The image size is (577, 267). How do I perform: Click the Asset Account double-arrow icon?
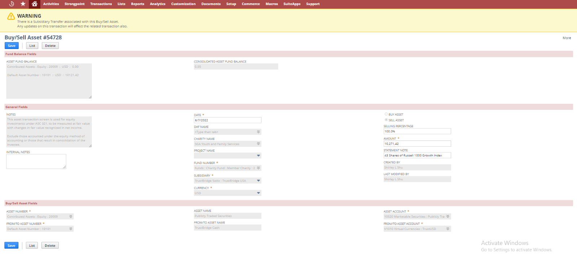(x=448, y=217)
